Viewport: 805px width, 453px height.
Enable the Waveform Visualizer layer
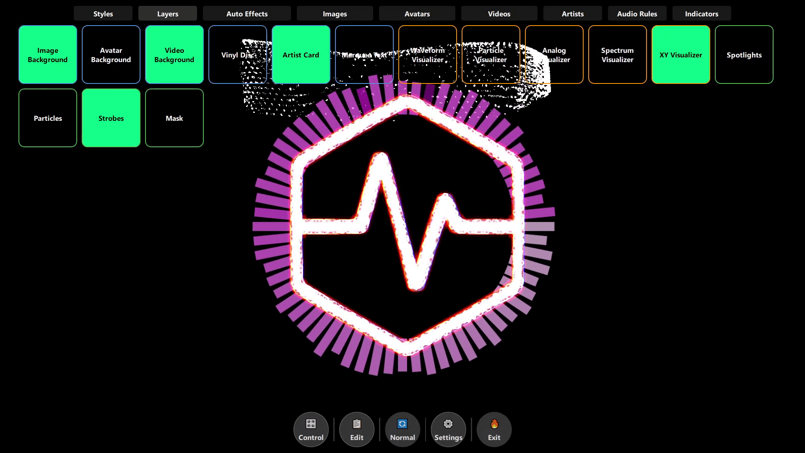tap(427, 55)
